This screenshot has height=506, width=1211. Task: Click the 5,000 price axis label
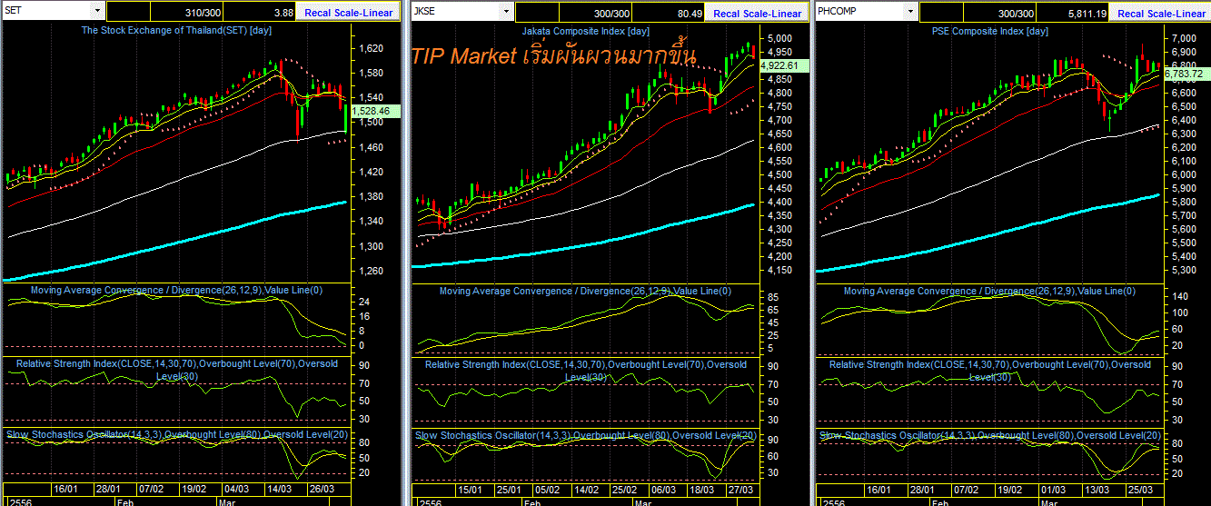pos(782,38)
